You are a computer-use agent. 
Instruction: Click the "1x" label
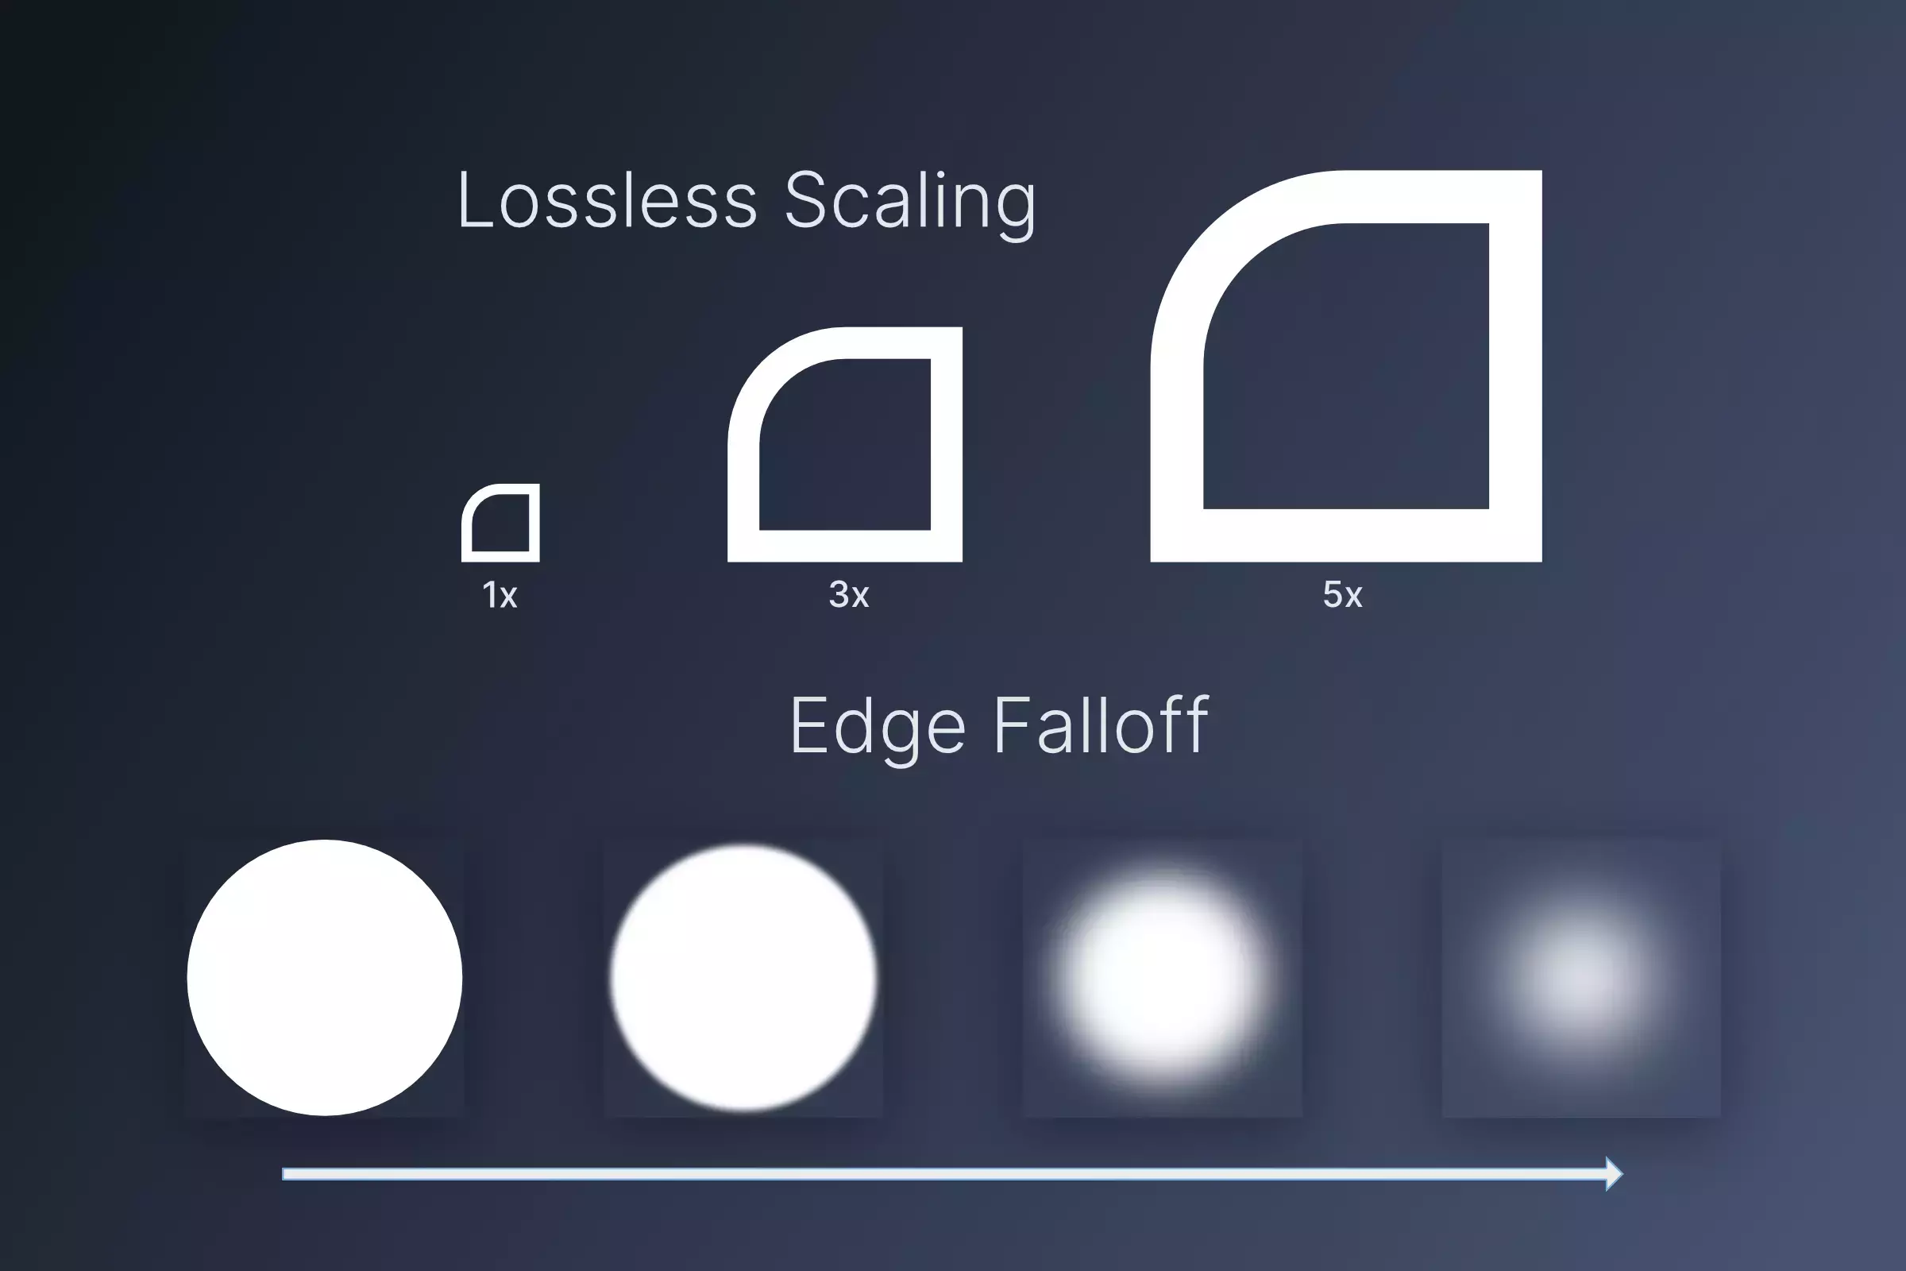tap(500, 595)
